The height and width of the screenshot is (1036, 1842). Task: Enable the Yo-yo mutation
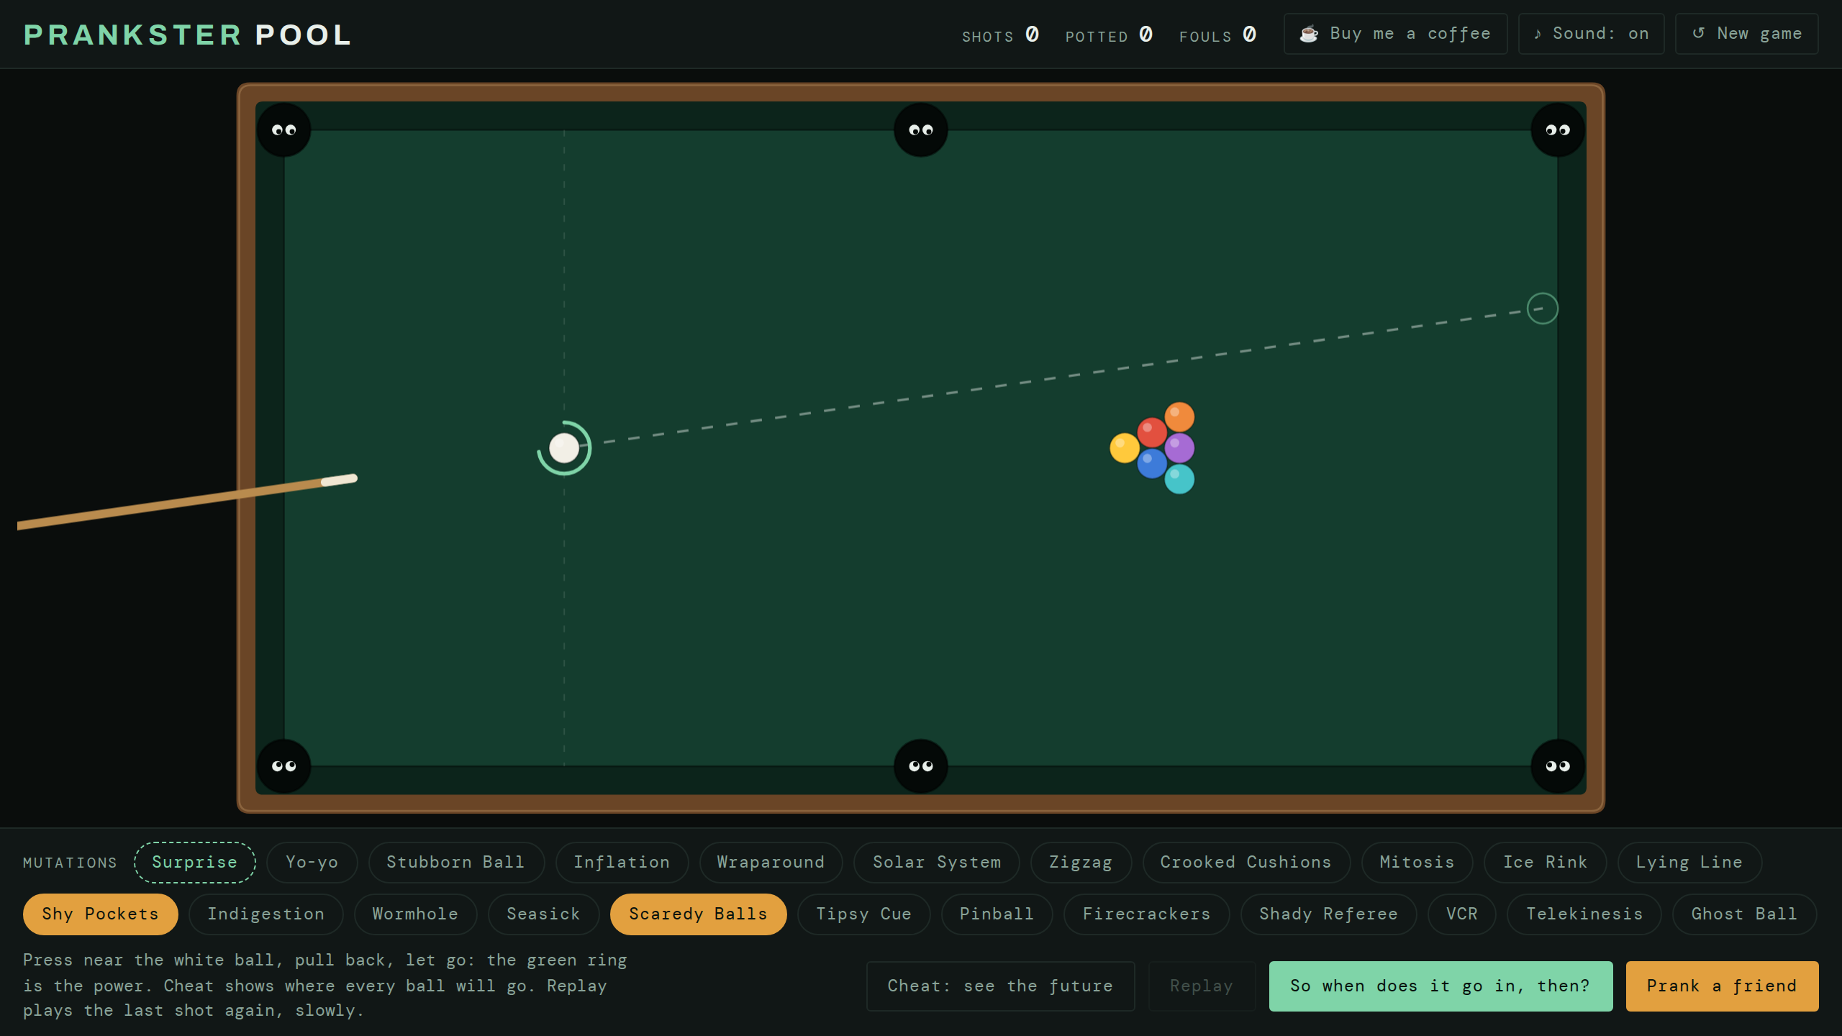pos(312,863)
